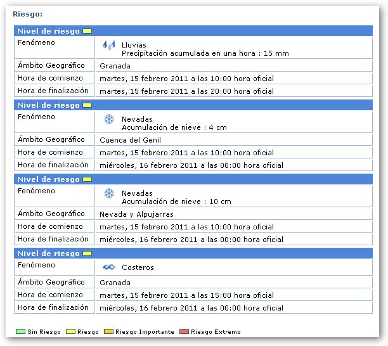Click yellow risk indicator above Nevada y Alpujarras section
Image resolution: width=388 pixels, height=346 pixels.
click(x=87, y=179)
